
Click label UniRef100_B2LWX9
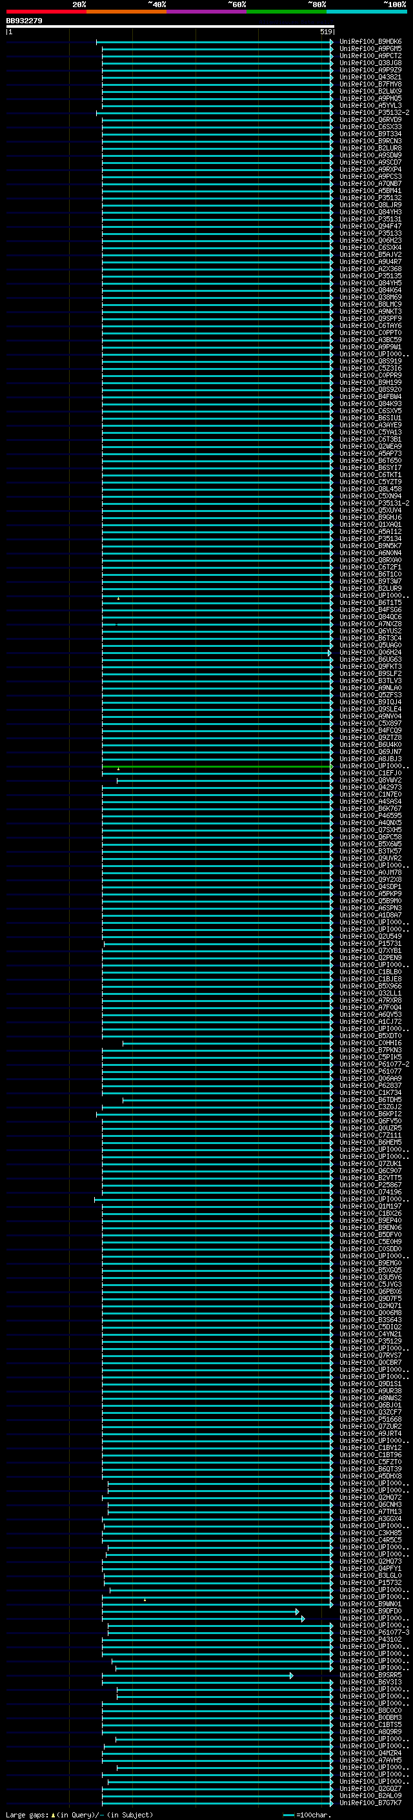click(370, 91)
